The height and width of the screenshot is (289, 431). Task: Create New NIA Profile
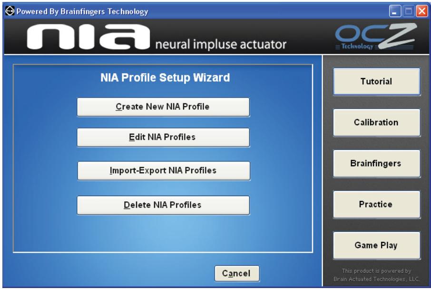pos(164,106)
